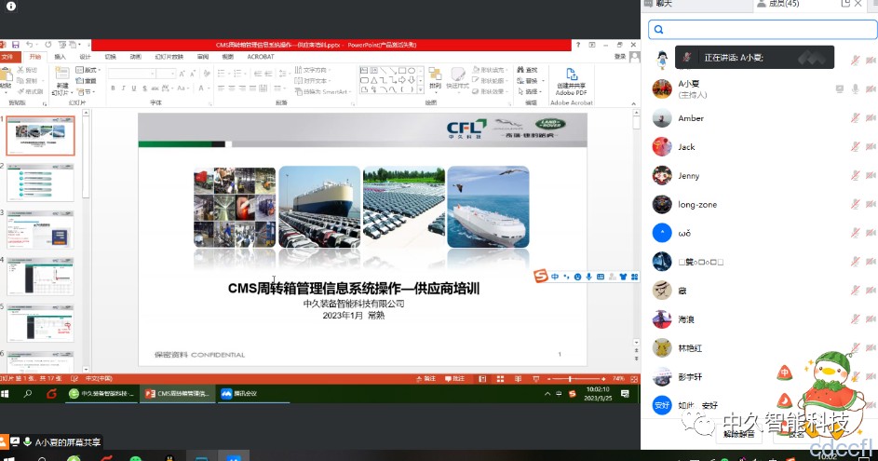Click the italic formatting icon
The width and height of the screenshot is (878, 461).
click(122, 88)
